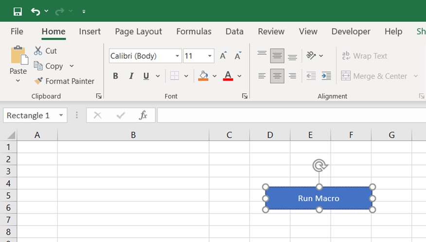Open the Clipboard pane launcher

click(x=99, y=96)
